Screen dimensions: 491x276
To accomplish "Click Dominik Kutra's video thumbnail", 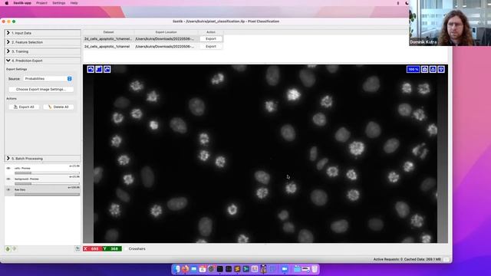I will pyautogui.click(x=450, y=23).
